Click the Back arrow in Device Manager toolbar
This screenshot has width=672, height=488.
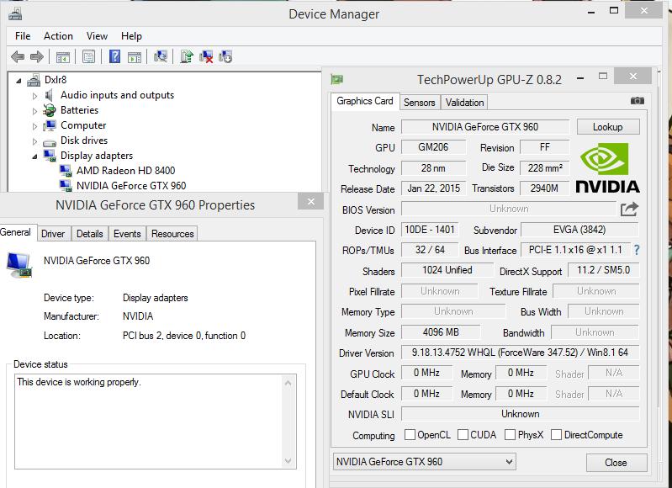click(x=18, y=56)
